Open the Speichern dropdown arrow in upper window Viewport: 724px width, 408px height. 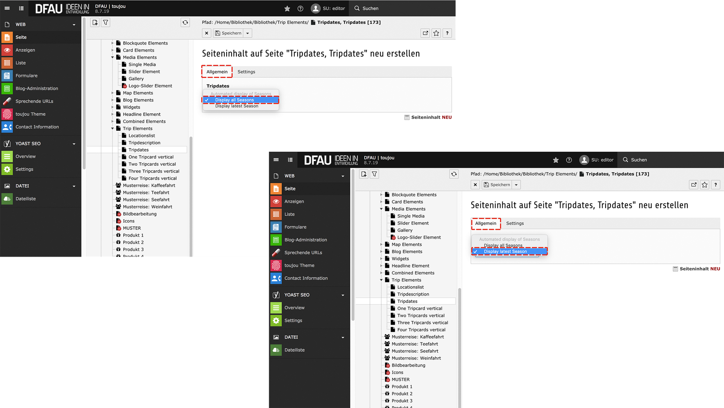point(248,33)
